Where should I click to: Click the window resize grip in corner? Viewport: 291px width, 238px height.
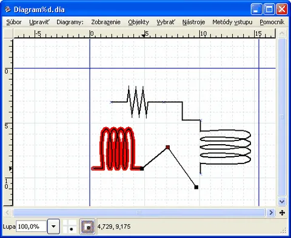tap(284, 231)
